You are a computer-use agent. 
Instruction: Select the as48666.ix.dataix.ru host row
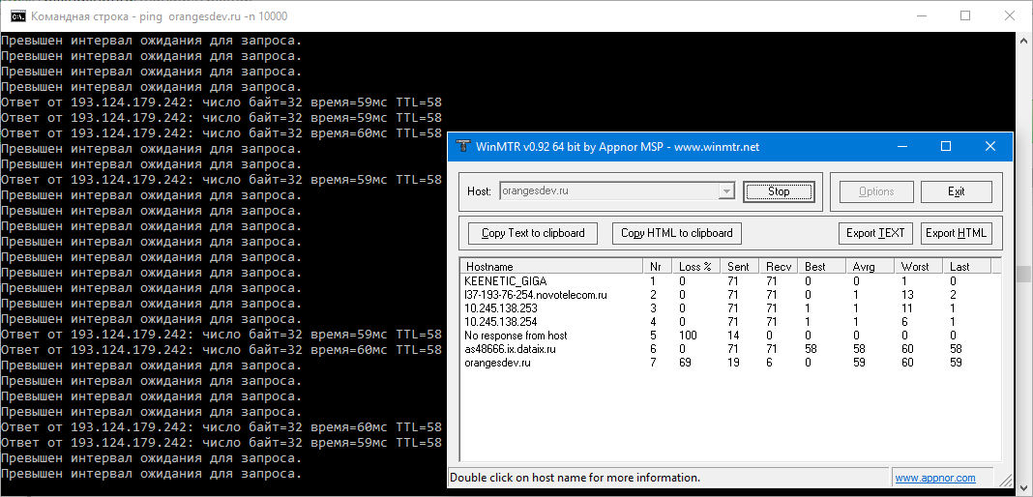pos(510,349)
